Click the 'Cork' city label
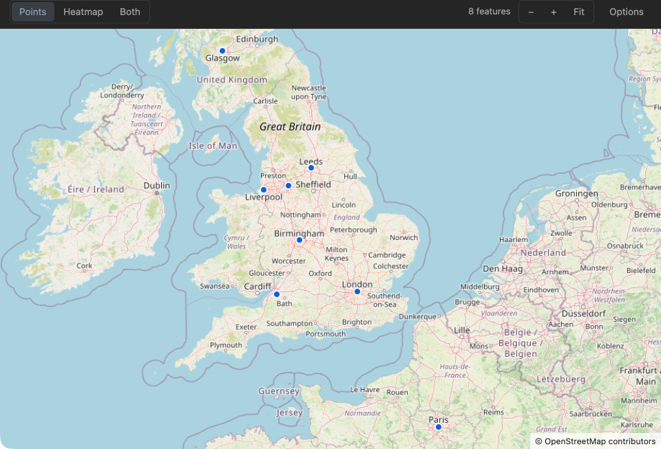Screen dimensions: 661x449 coord(84,265)
